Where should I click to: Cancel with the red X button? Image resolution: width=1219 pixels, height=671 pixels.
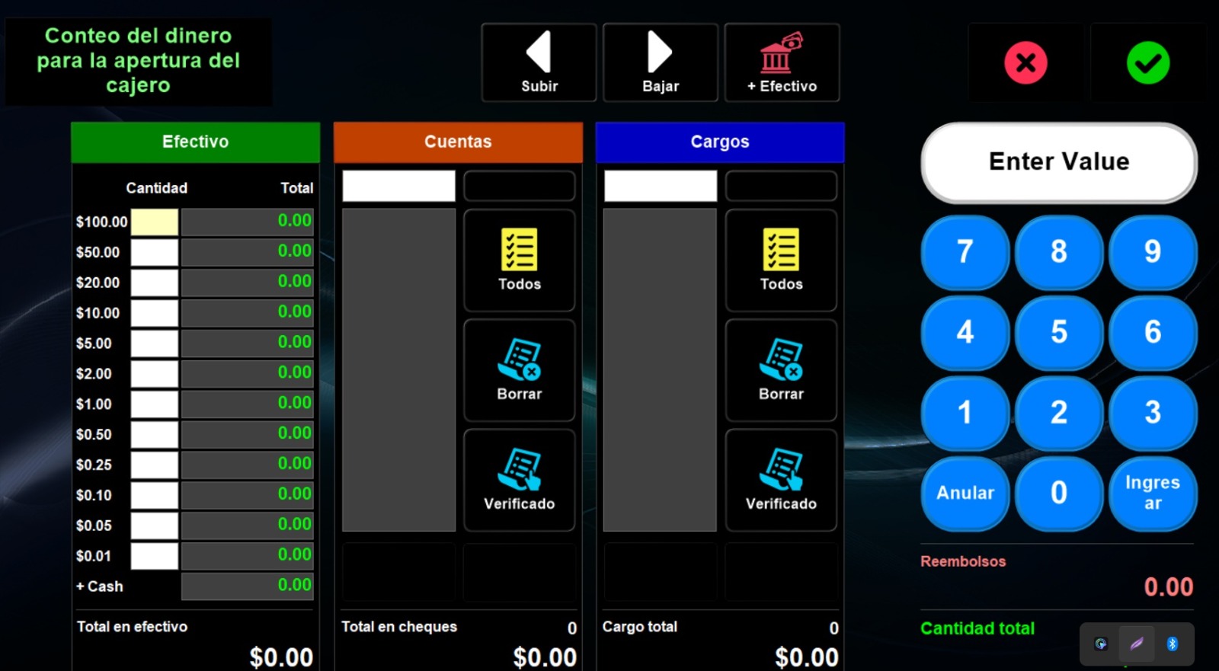1025,62
